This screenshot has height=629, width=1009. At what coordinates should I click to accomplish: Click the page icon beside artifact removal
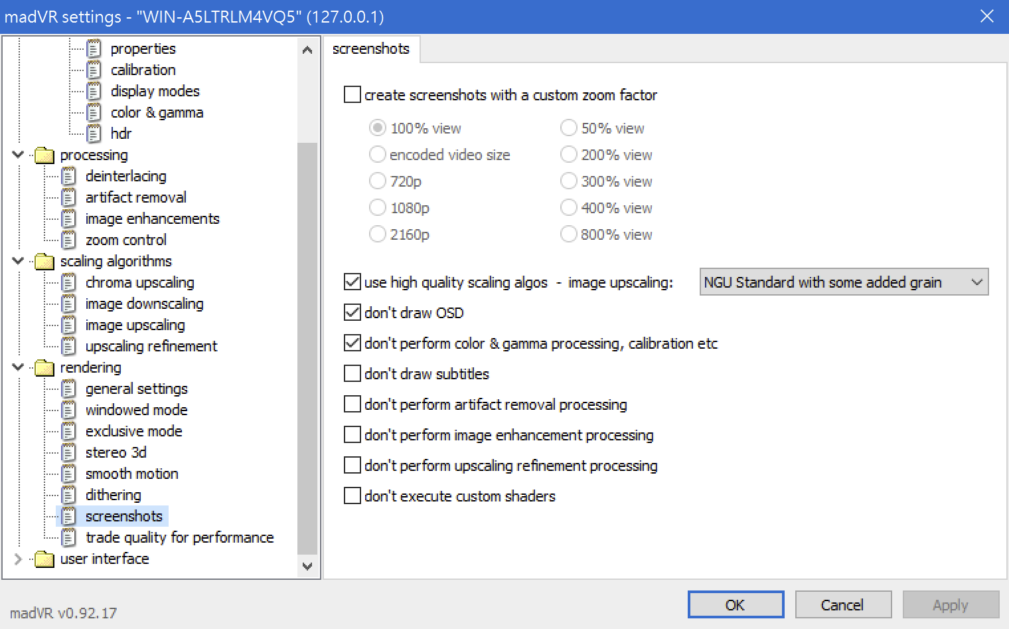(69, 197)
